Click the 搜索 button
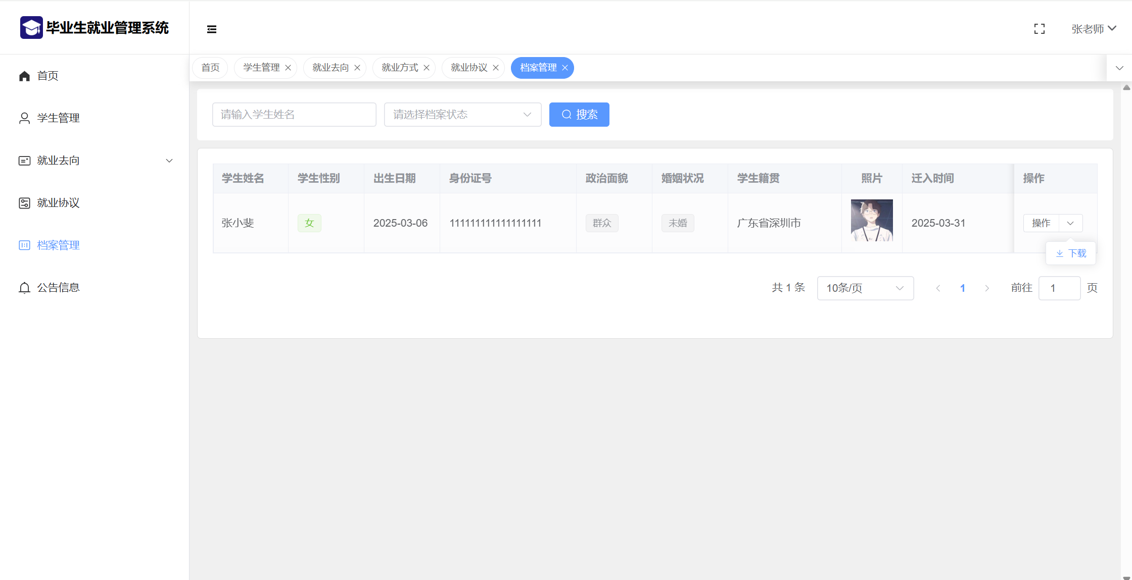 click(579, 115)
